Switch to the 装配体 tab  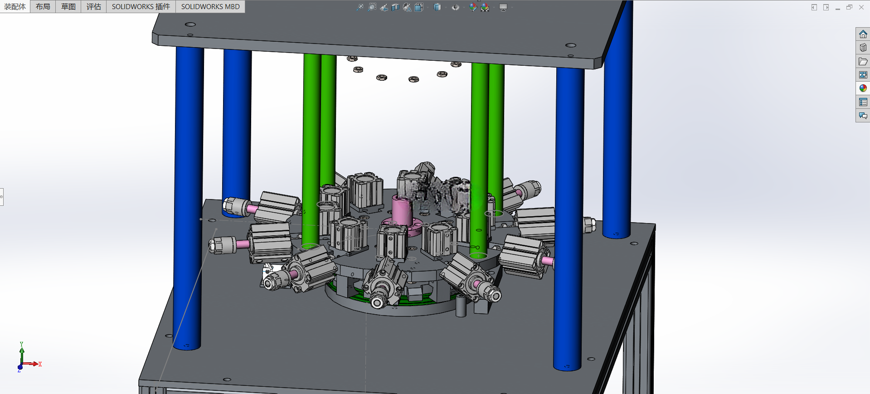click(15, 6)
